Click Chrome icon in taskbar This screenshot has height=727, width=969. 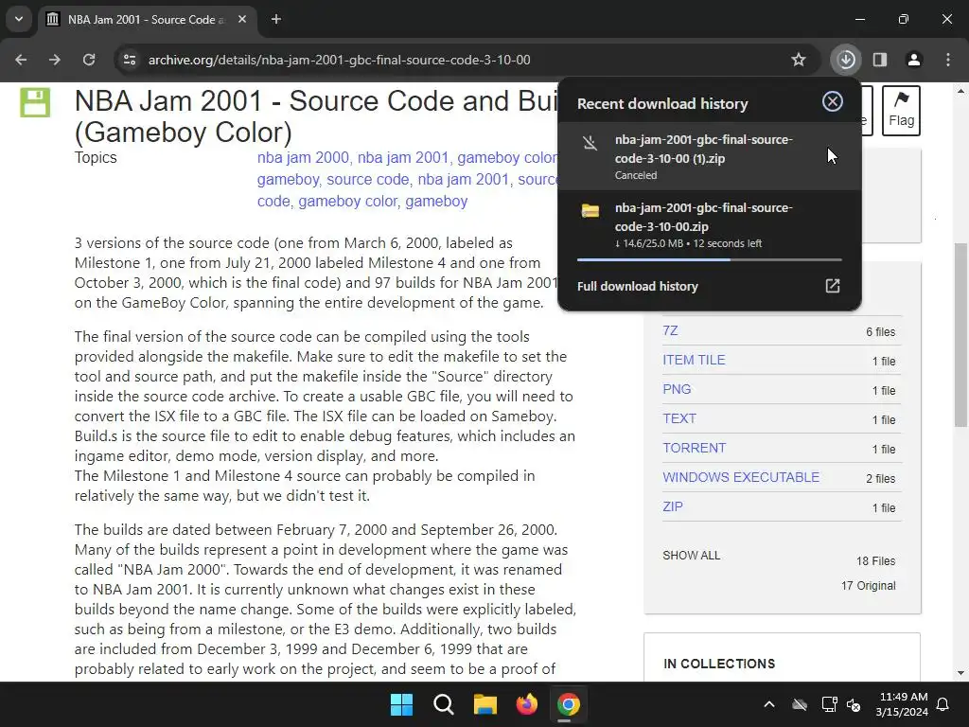pyautogui.click(x=569, y=704)
